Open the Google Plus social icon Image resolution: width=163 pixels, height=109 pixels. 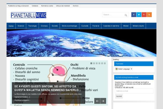pos(144,15)
